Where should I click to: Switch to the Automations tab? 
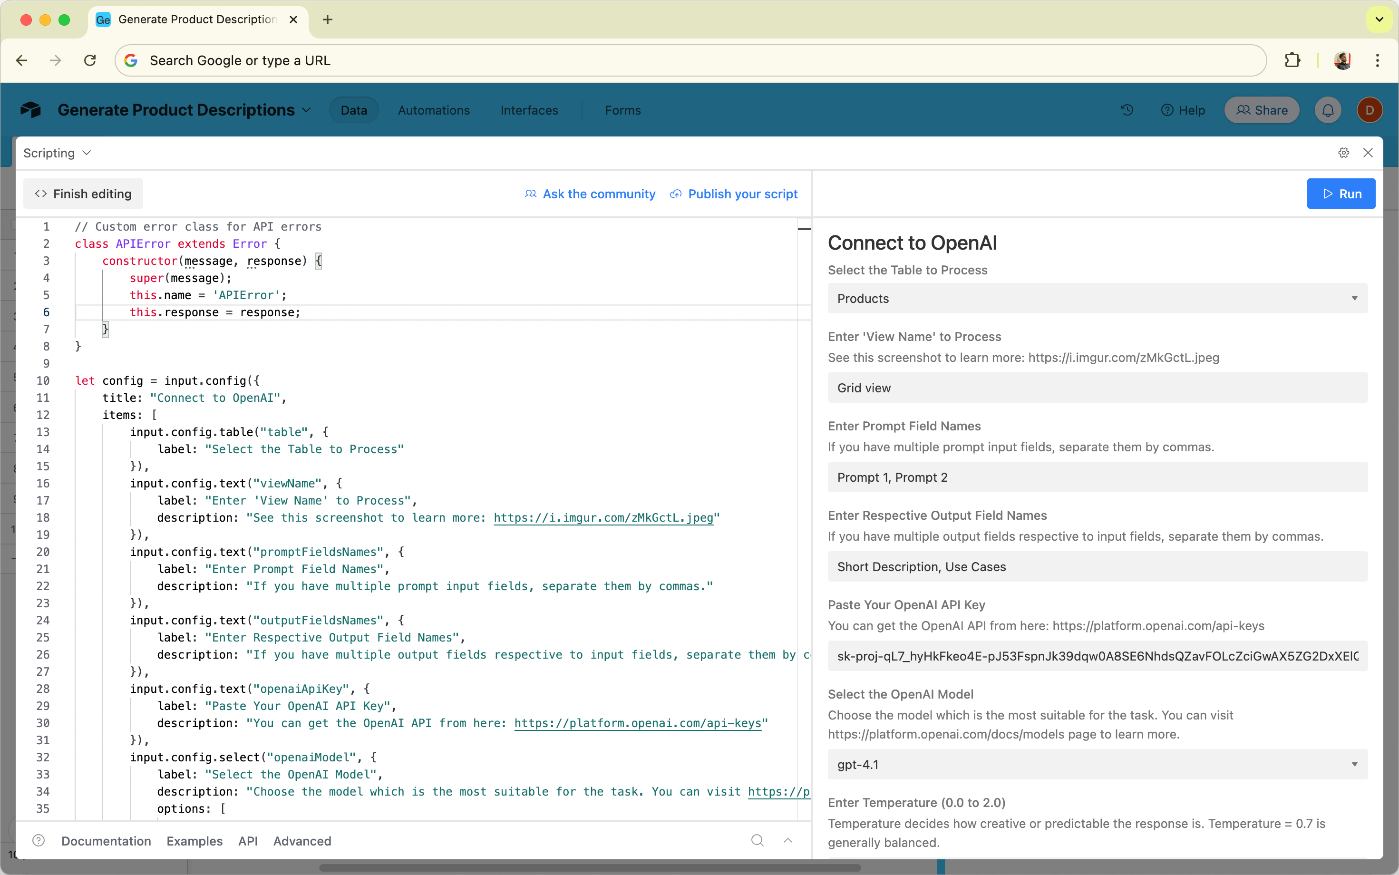tap(433, 110)
